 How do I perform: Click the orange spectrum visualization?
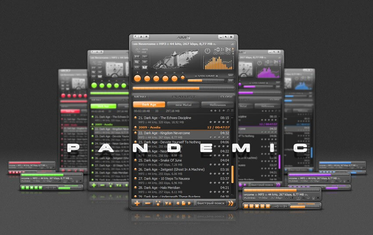click(x=218, y=63)
